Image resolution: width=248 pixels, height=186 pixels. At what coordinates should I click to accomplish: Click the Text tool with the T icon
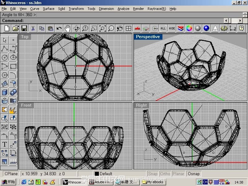[x=5, y=144]
